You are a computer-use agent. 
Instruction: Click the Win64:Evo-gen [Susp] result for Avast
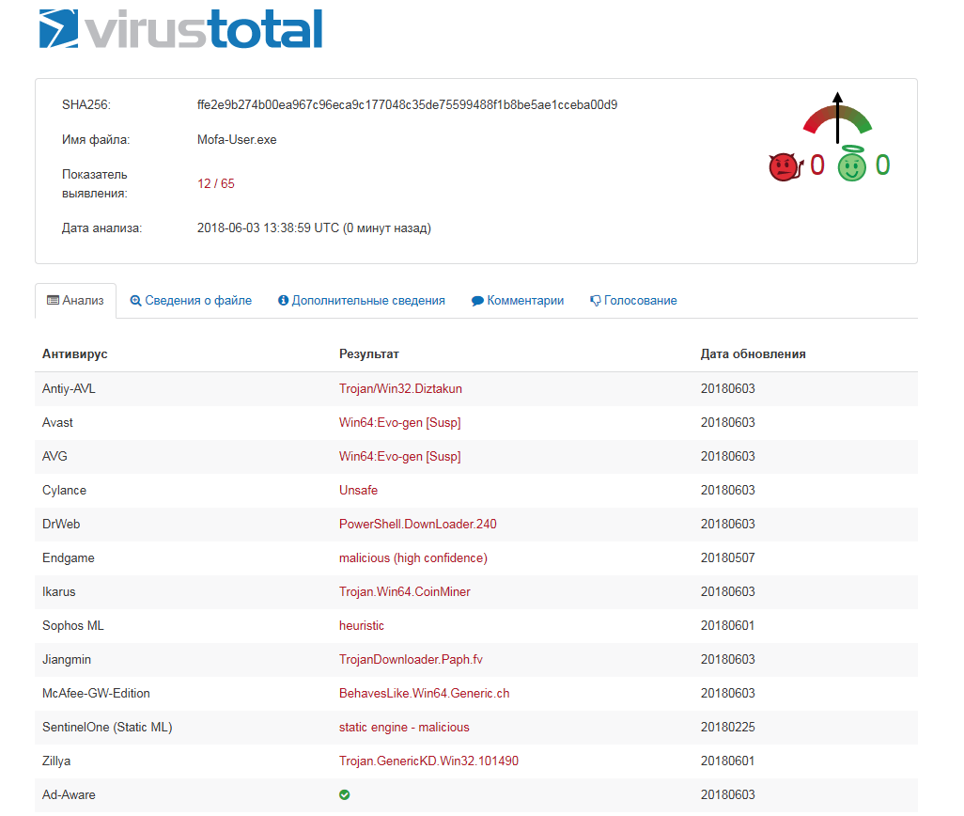click(399, 422)
